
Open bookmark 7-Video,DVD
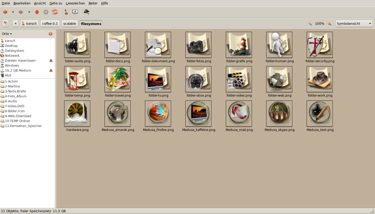27,106
